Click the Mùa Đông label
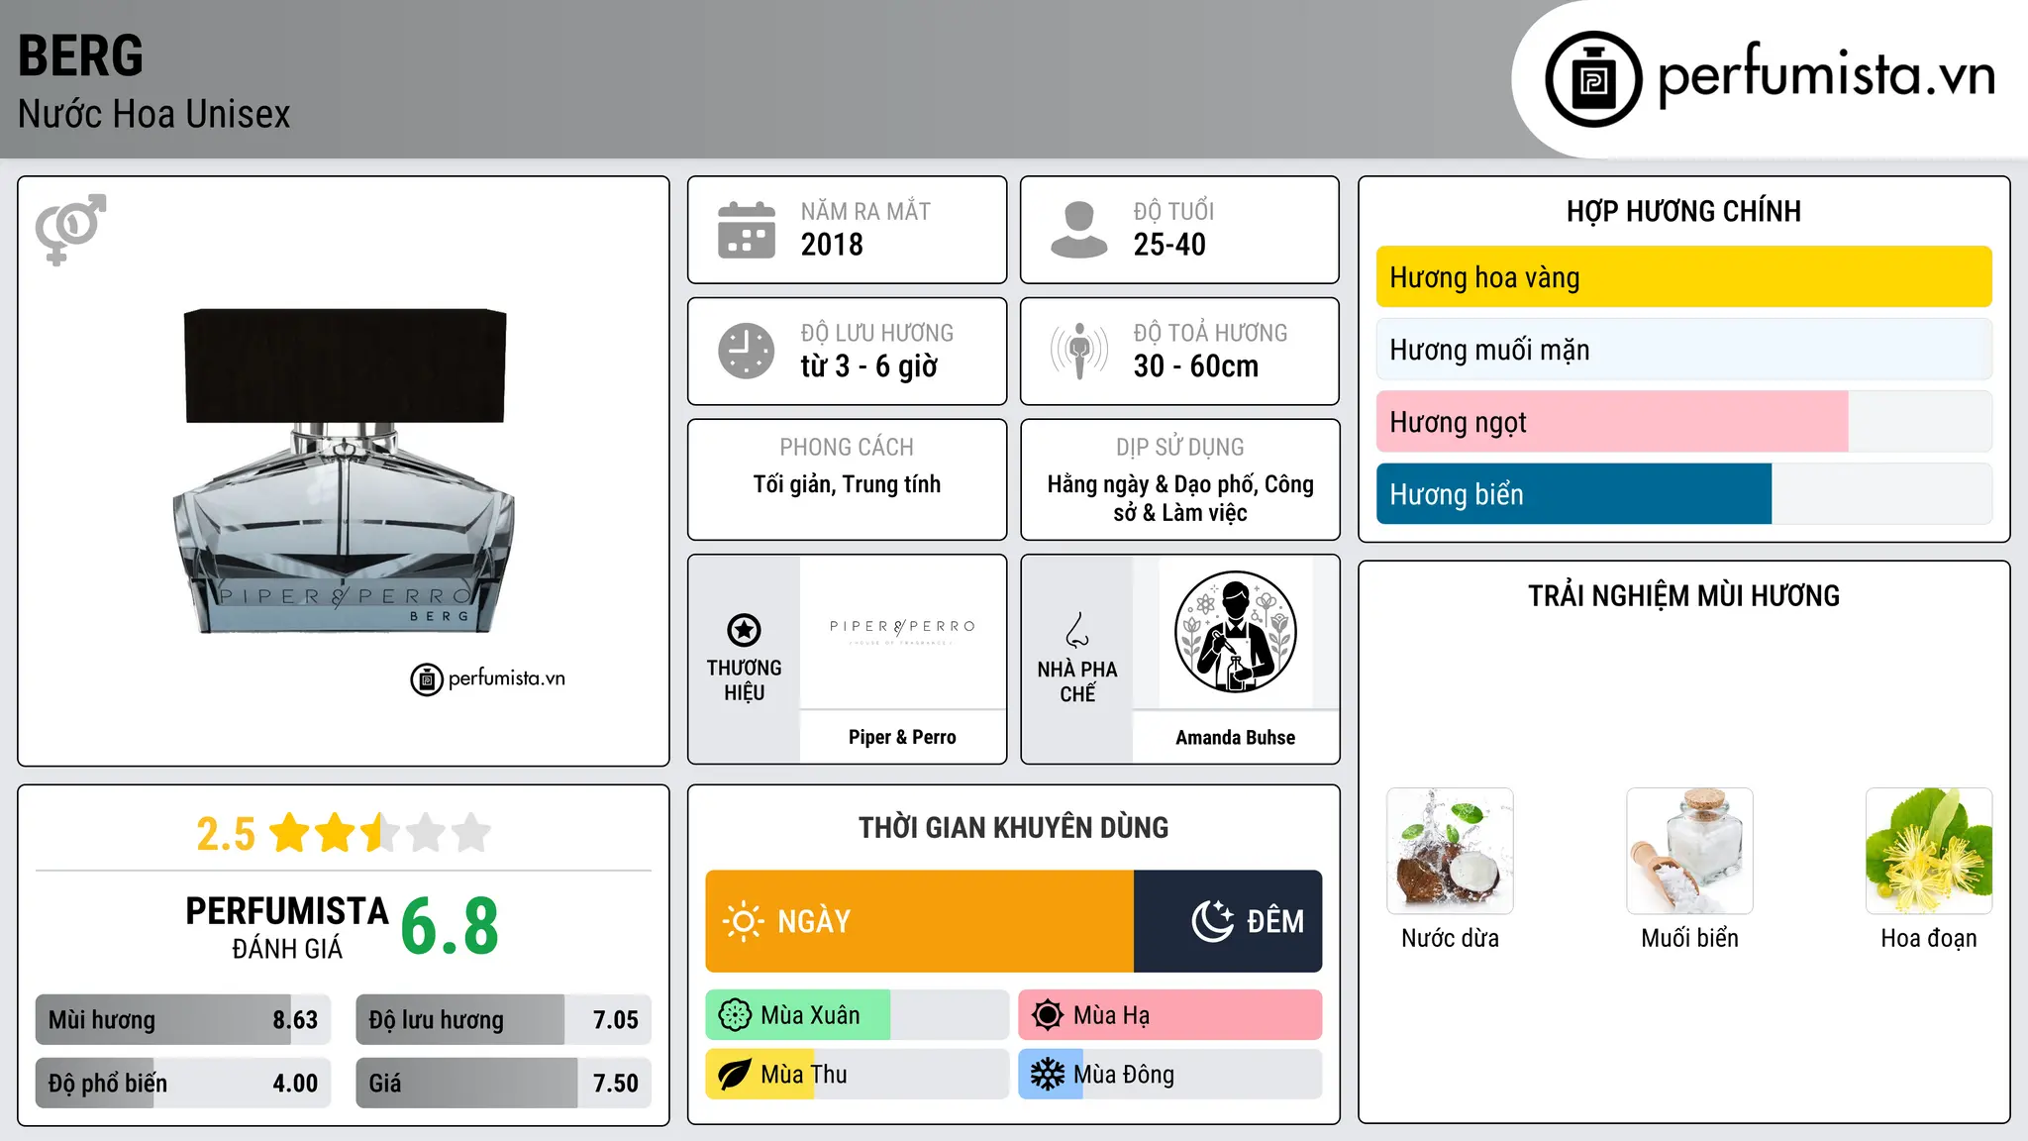 tap(1124, 1075)
